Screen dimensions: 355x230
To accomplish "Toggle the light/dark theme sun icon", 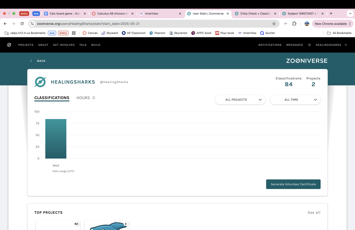I will pos(310,45).
